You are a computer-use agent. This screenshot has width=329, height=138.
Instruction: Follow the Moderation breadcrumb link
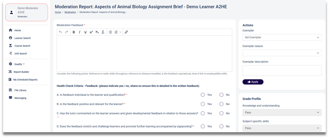[x=70, y=12]
